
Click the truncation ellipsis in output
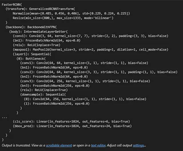(4, 117)
